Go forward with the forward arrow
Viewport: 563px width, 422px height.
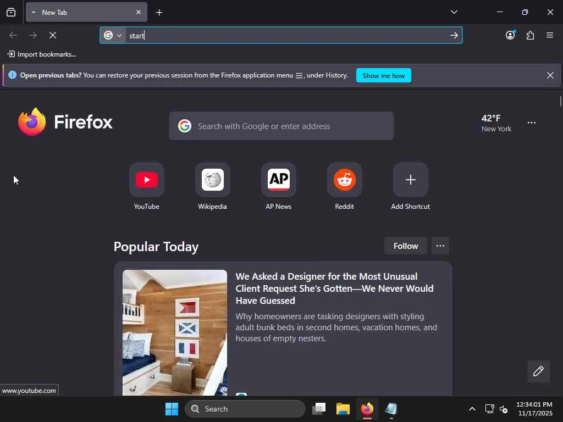click(32, 35)
